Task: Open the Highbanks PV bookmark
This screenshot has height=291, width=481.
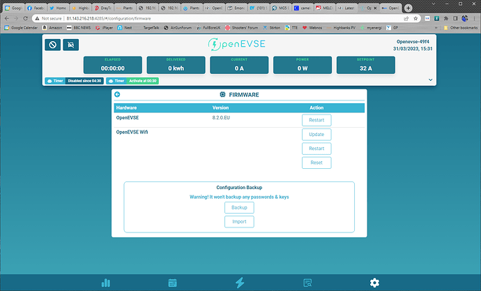Action: (341, 28)
